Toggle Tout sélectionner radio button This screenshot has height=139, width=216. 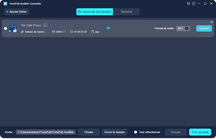(x=135, y=132)
